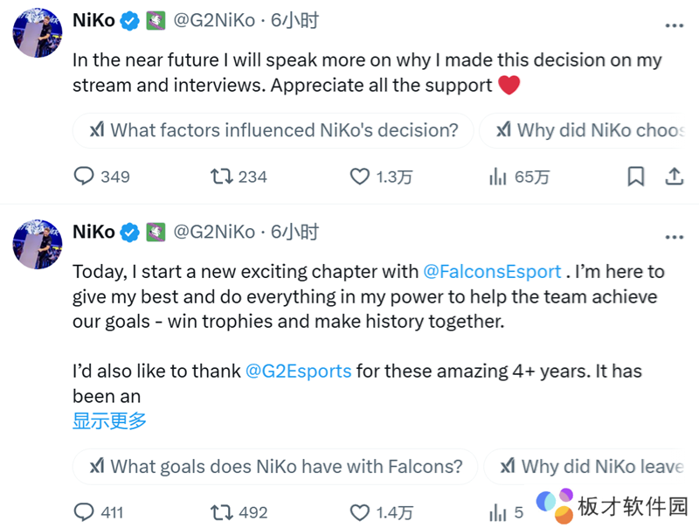Open the 'Why did NiKo leave' Grok suggestion
Image resolution: width=699 pixels, height=528 pixels.
[594, 467]
